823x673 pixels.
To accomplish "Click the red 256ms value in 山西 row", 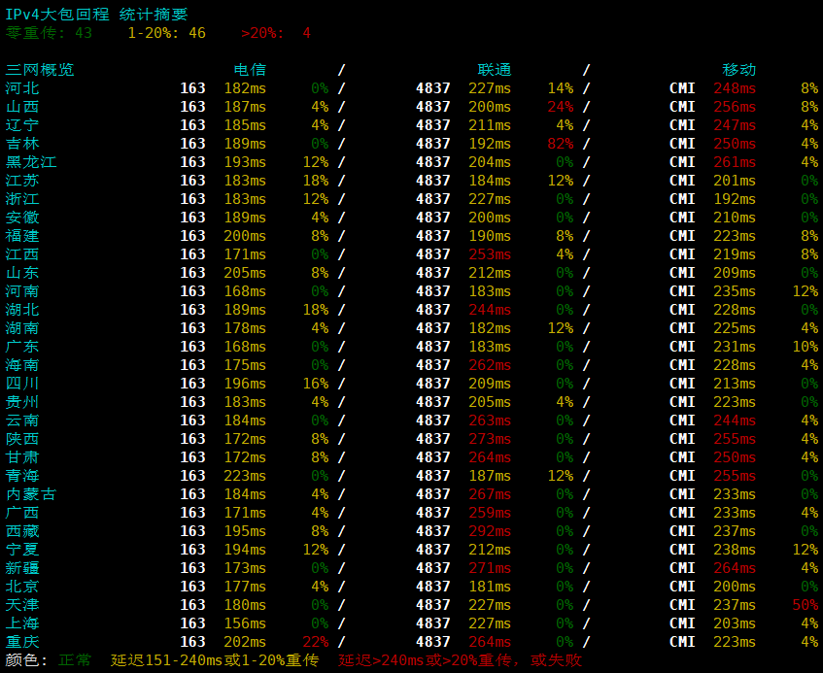I will (735, 107).
